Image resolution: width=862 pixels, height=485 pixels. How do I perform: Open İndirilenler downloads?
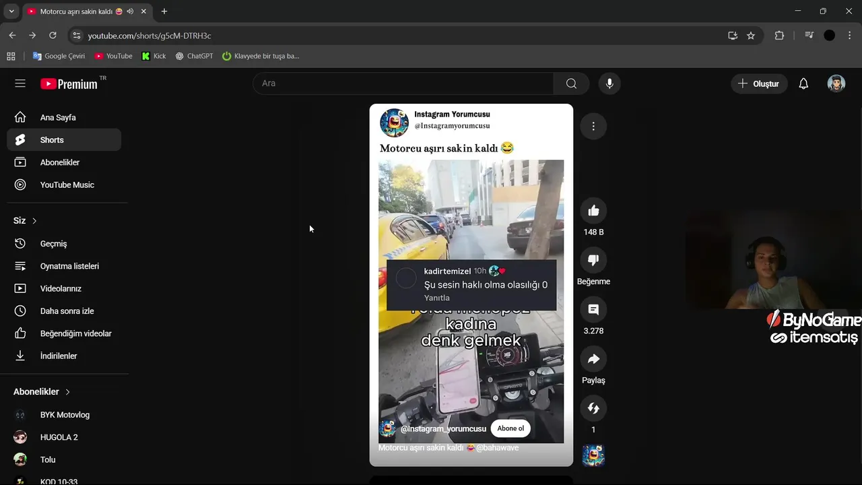64,356
